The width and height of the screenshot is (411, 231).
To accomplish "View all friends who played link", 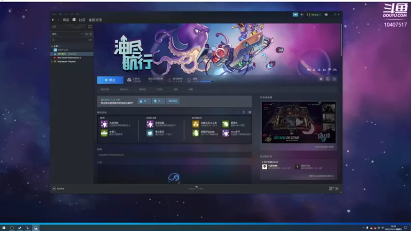I will [x=321, y=176].
